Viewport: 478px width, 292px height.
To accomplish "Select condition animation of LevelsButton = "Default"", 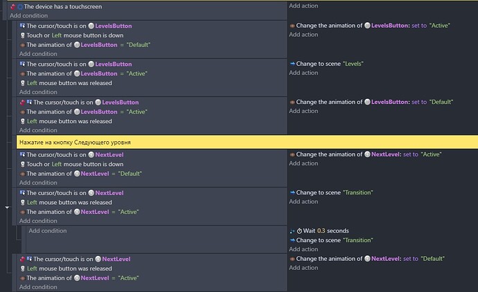I will (85, 45).
